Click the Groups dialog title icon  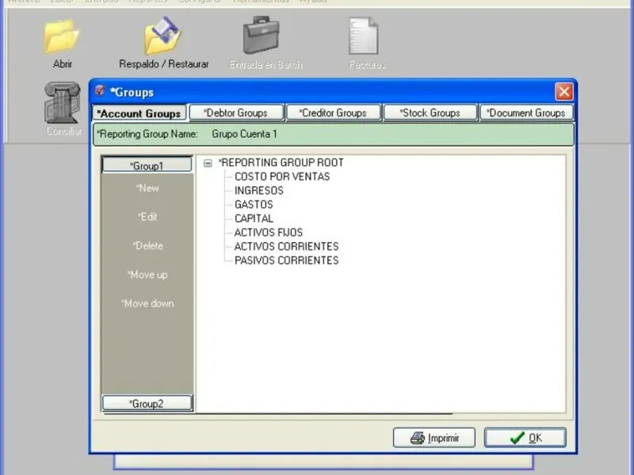coord(100,91)
